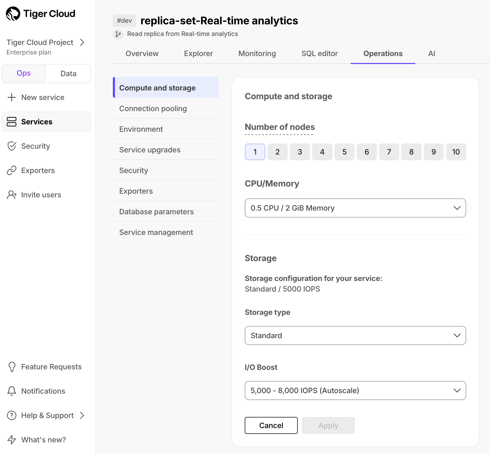Switch sidebar to Data mode
The height and width of the screenshot is (454, 490).
point(68,74)
